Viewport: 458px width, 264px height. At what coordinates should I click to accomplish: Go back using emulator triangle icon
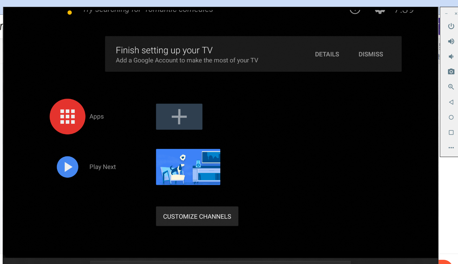pos(451,102)
